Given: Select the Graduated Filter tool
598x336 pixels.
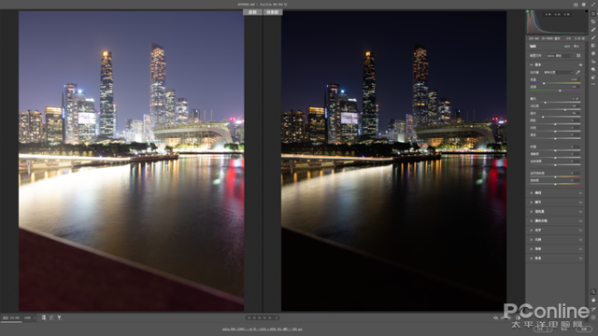Looking at the screenshot, I should [593, 46].
